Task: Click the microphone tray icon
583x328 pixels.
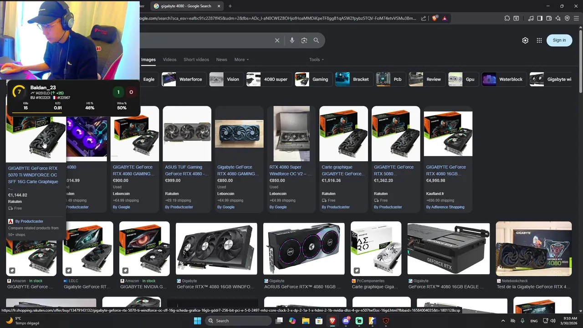Action: 522,321
